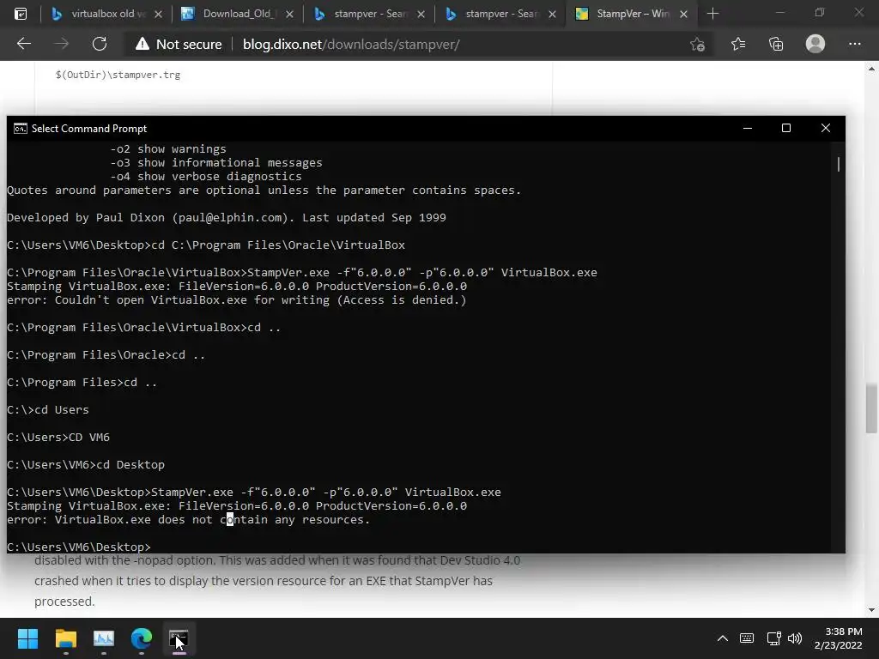The height and width of the screenshot is (659, 879).
Task: Click the page scroll up arrow
Action: coord(871,69)
